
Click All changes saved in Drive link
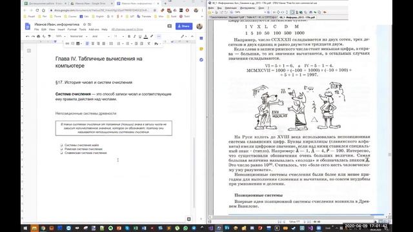127,30
